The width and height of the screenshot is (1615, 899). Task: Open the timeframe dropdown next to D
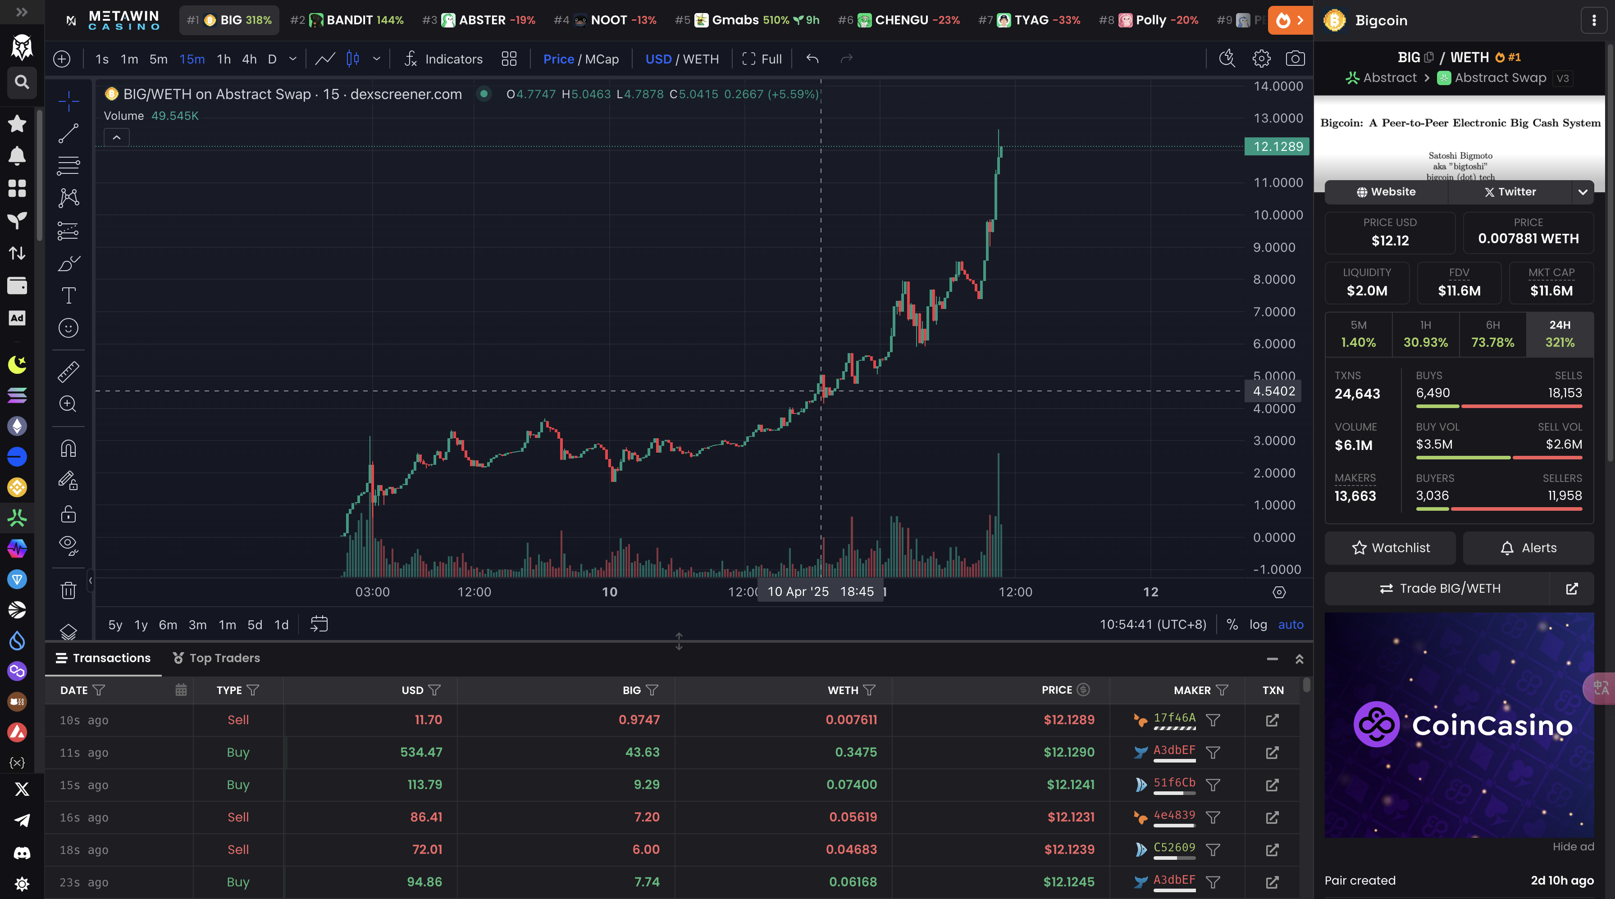[x=292, y=58]
